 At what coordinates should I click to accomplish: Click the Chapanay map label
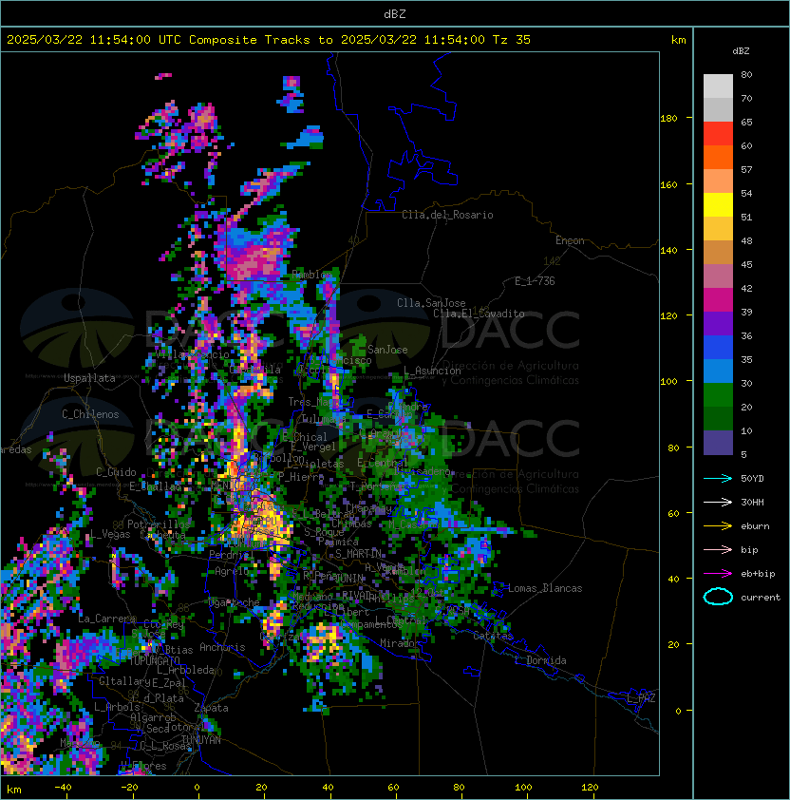[368, 508]
